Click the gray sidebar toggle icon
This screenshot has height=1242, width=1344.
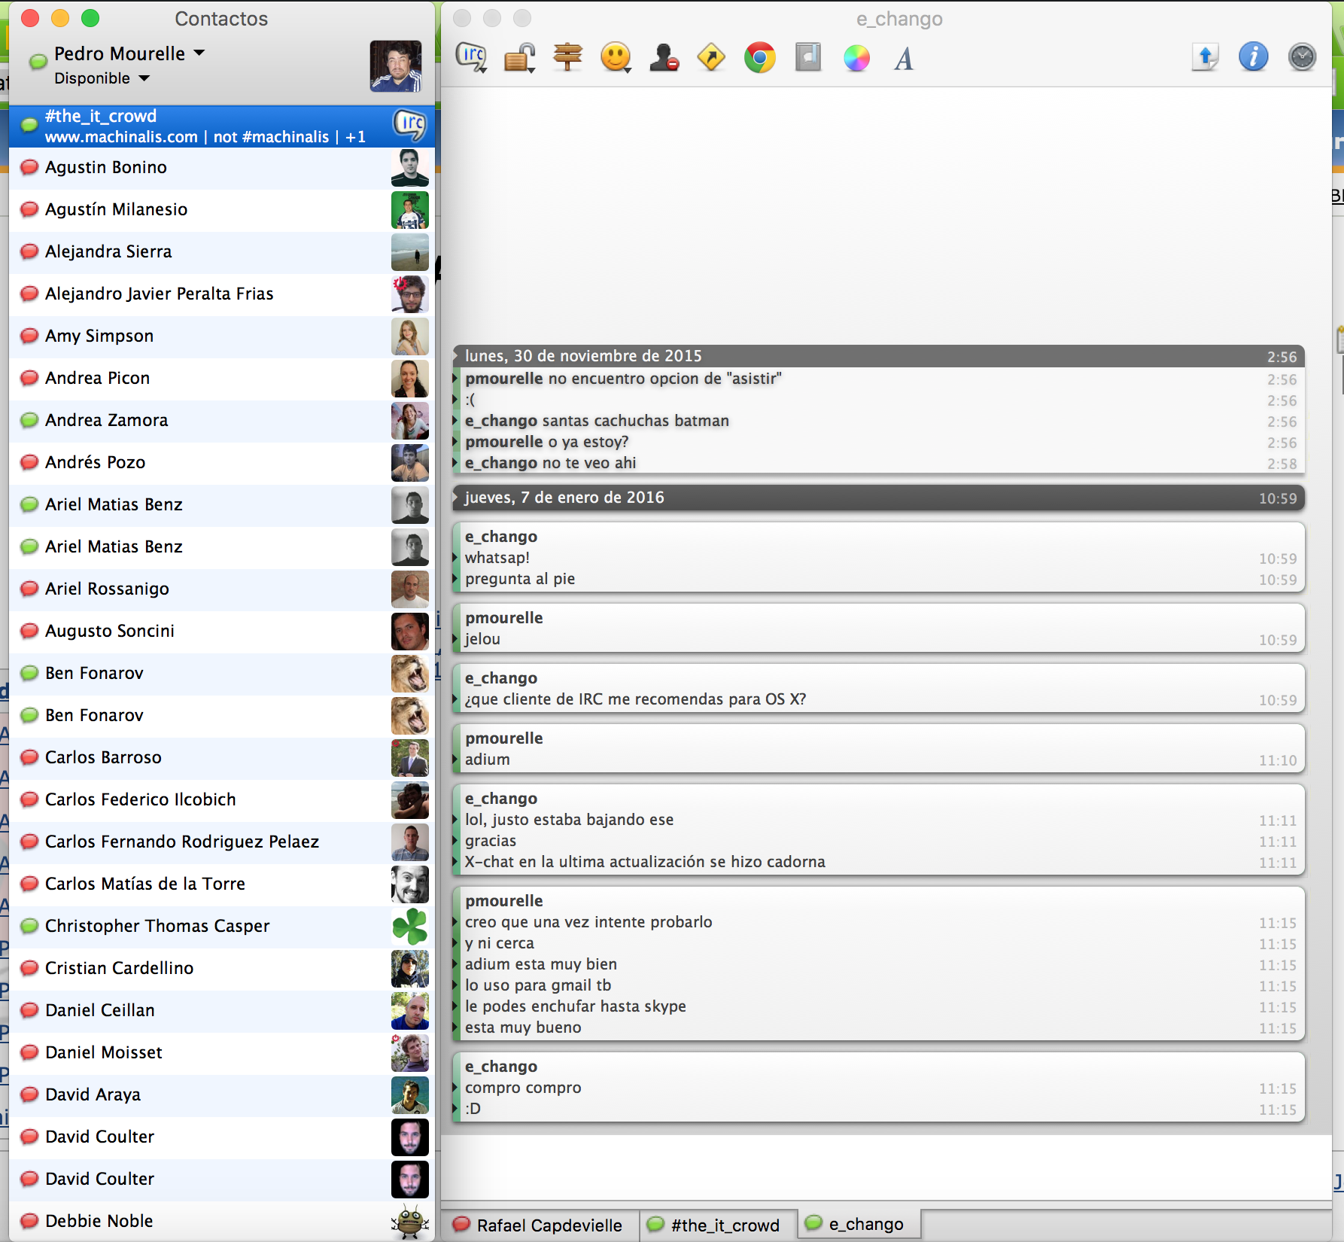click(x=808, y=57)
